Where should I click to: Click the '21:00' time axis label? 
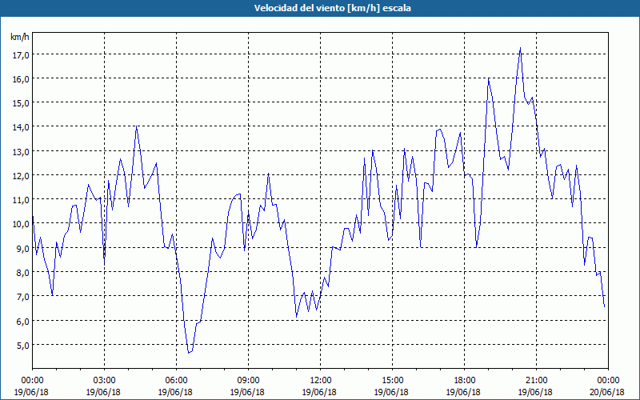(x=536, y=381)
